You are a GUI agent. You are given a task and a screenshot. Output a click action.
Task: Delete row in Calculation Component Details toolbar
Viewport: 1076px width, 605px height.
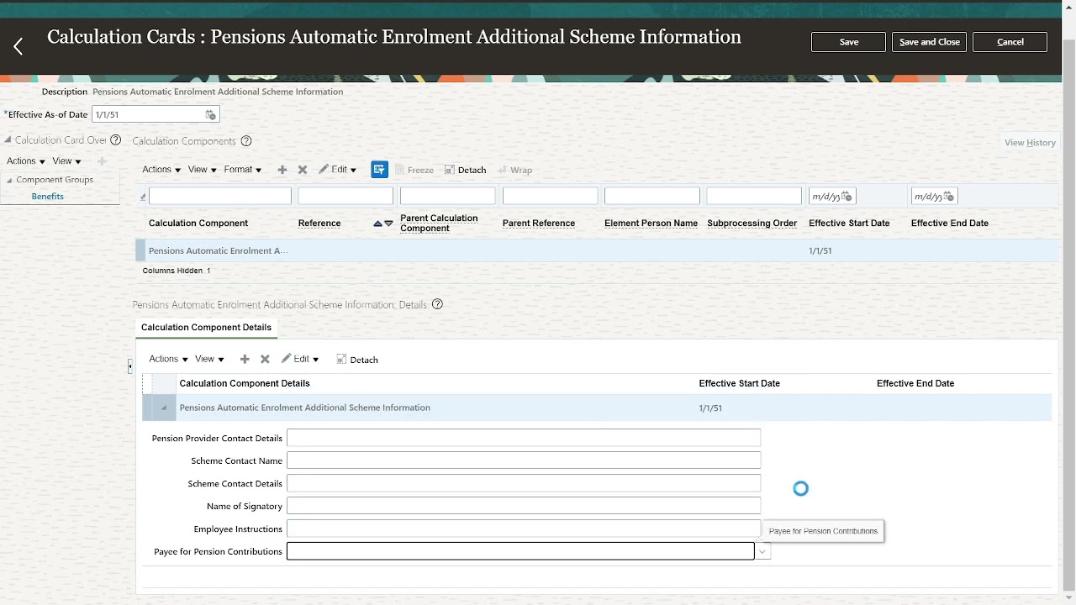(x=265, y=359)
